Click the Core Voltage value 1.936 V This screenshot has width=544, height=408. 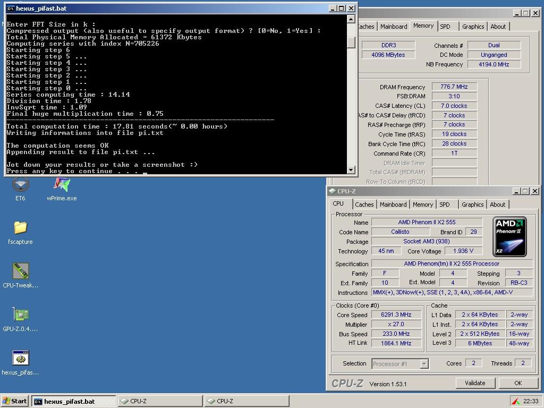463,251
